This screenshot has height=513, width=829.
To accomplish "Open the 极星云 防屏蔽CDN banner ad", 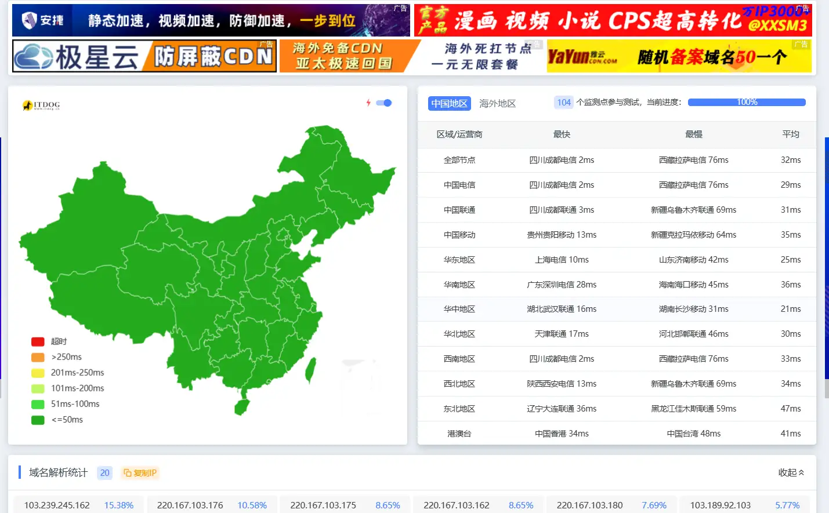I will tap(144, 56).
